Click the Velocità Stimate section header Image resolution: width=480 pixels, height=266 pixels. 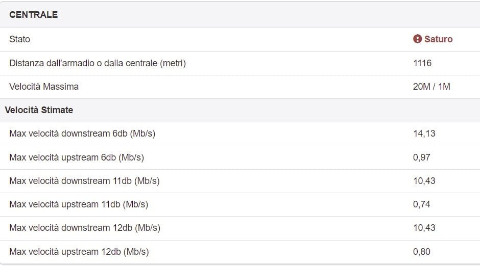click(39, 110)
